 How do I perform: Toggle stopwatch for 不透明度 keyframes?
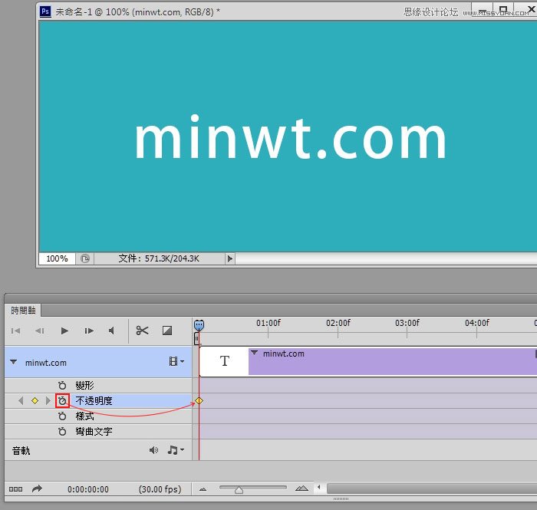tap(62, 400)
